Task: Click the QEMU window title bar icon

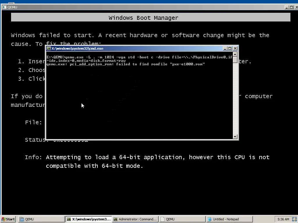Action: point(4,7)
